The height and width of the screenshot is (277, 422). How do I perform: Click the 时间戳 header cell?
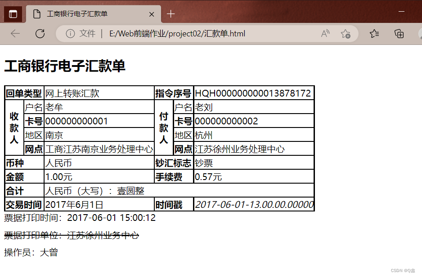[x=174, y=205]
